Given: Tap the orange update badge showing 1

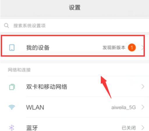Looking at the screenshot, I should coord(132,48).
